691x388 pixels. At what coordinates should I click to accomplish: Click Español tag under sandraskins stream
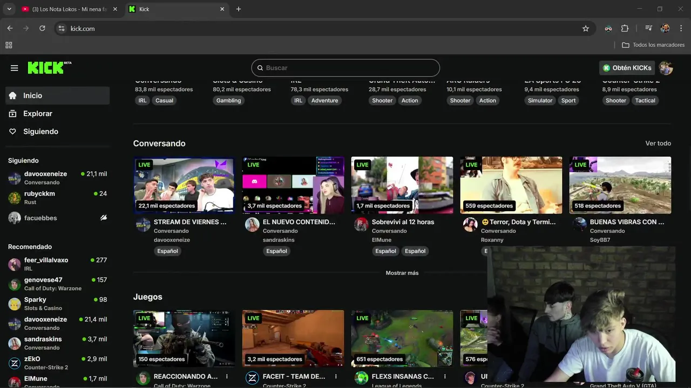[x=276, y=251]
